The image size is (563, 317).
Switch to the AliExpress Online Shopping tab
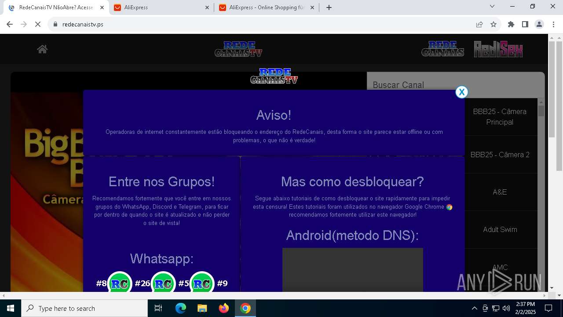point(267,7)
